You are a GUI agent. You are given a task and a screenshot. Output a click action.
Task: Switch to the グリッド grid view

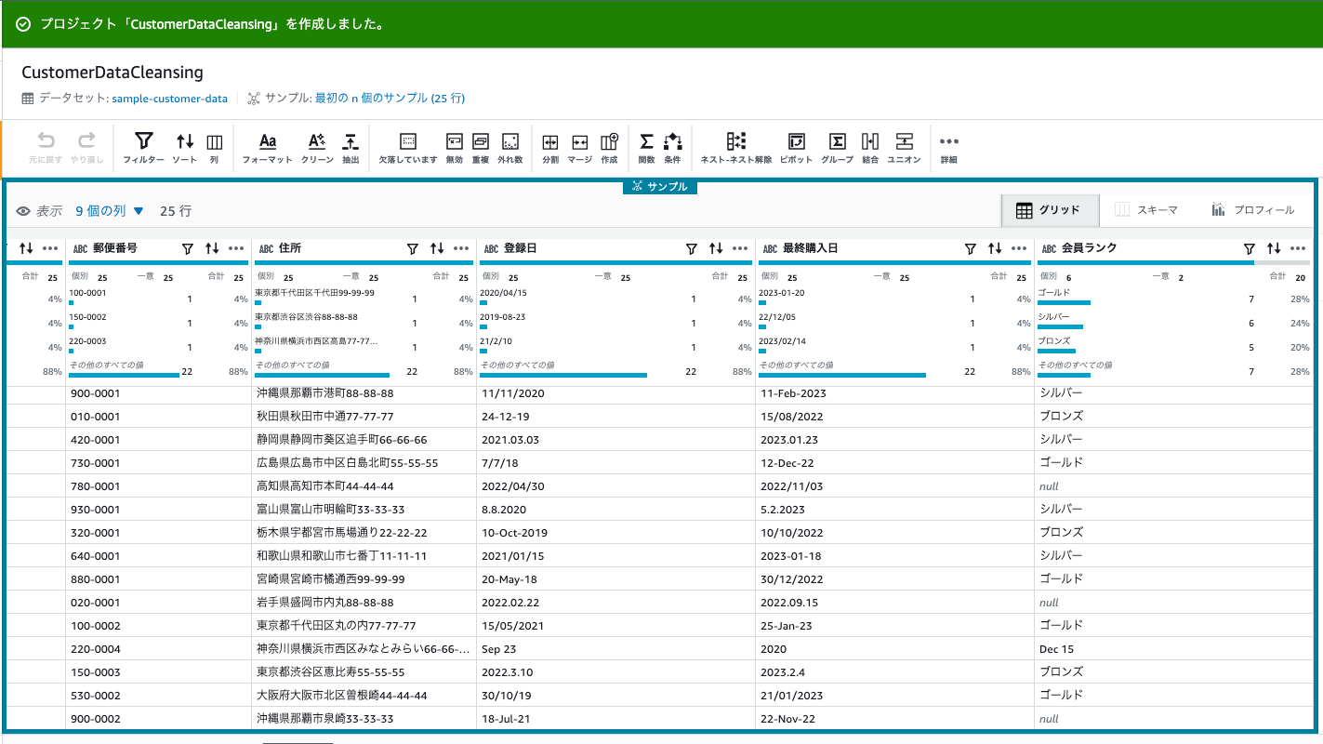(1050, 210)
